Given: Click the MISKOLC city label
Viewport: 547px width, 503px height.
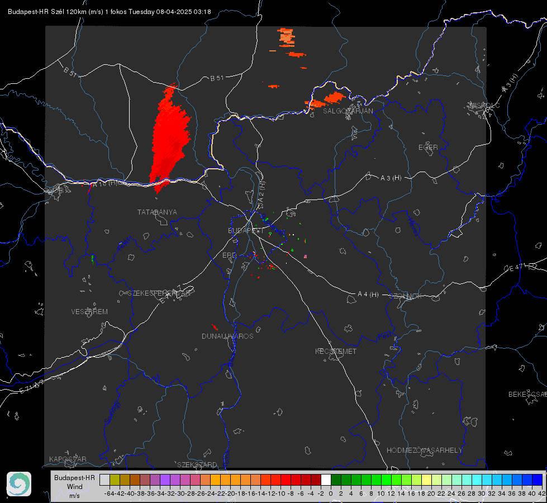Looking at the screenshot, I should point(484,105).
